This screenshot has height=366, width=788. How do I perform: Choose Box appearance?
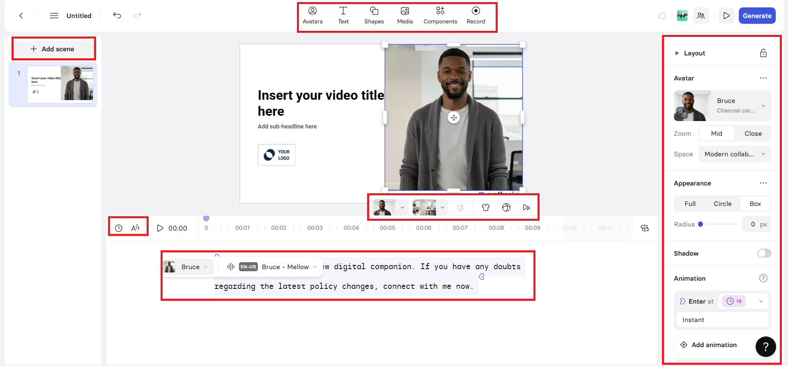tap(756, 204)
